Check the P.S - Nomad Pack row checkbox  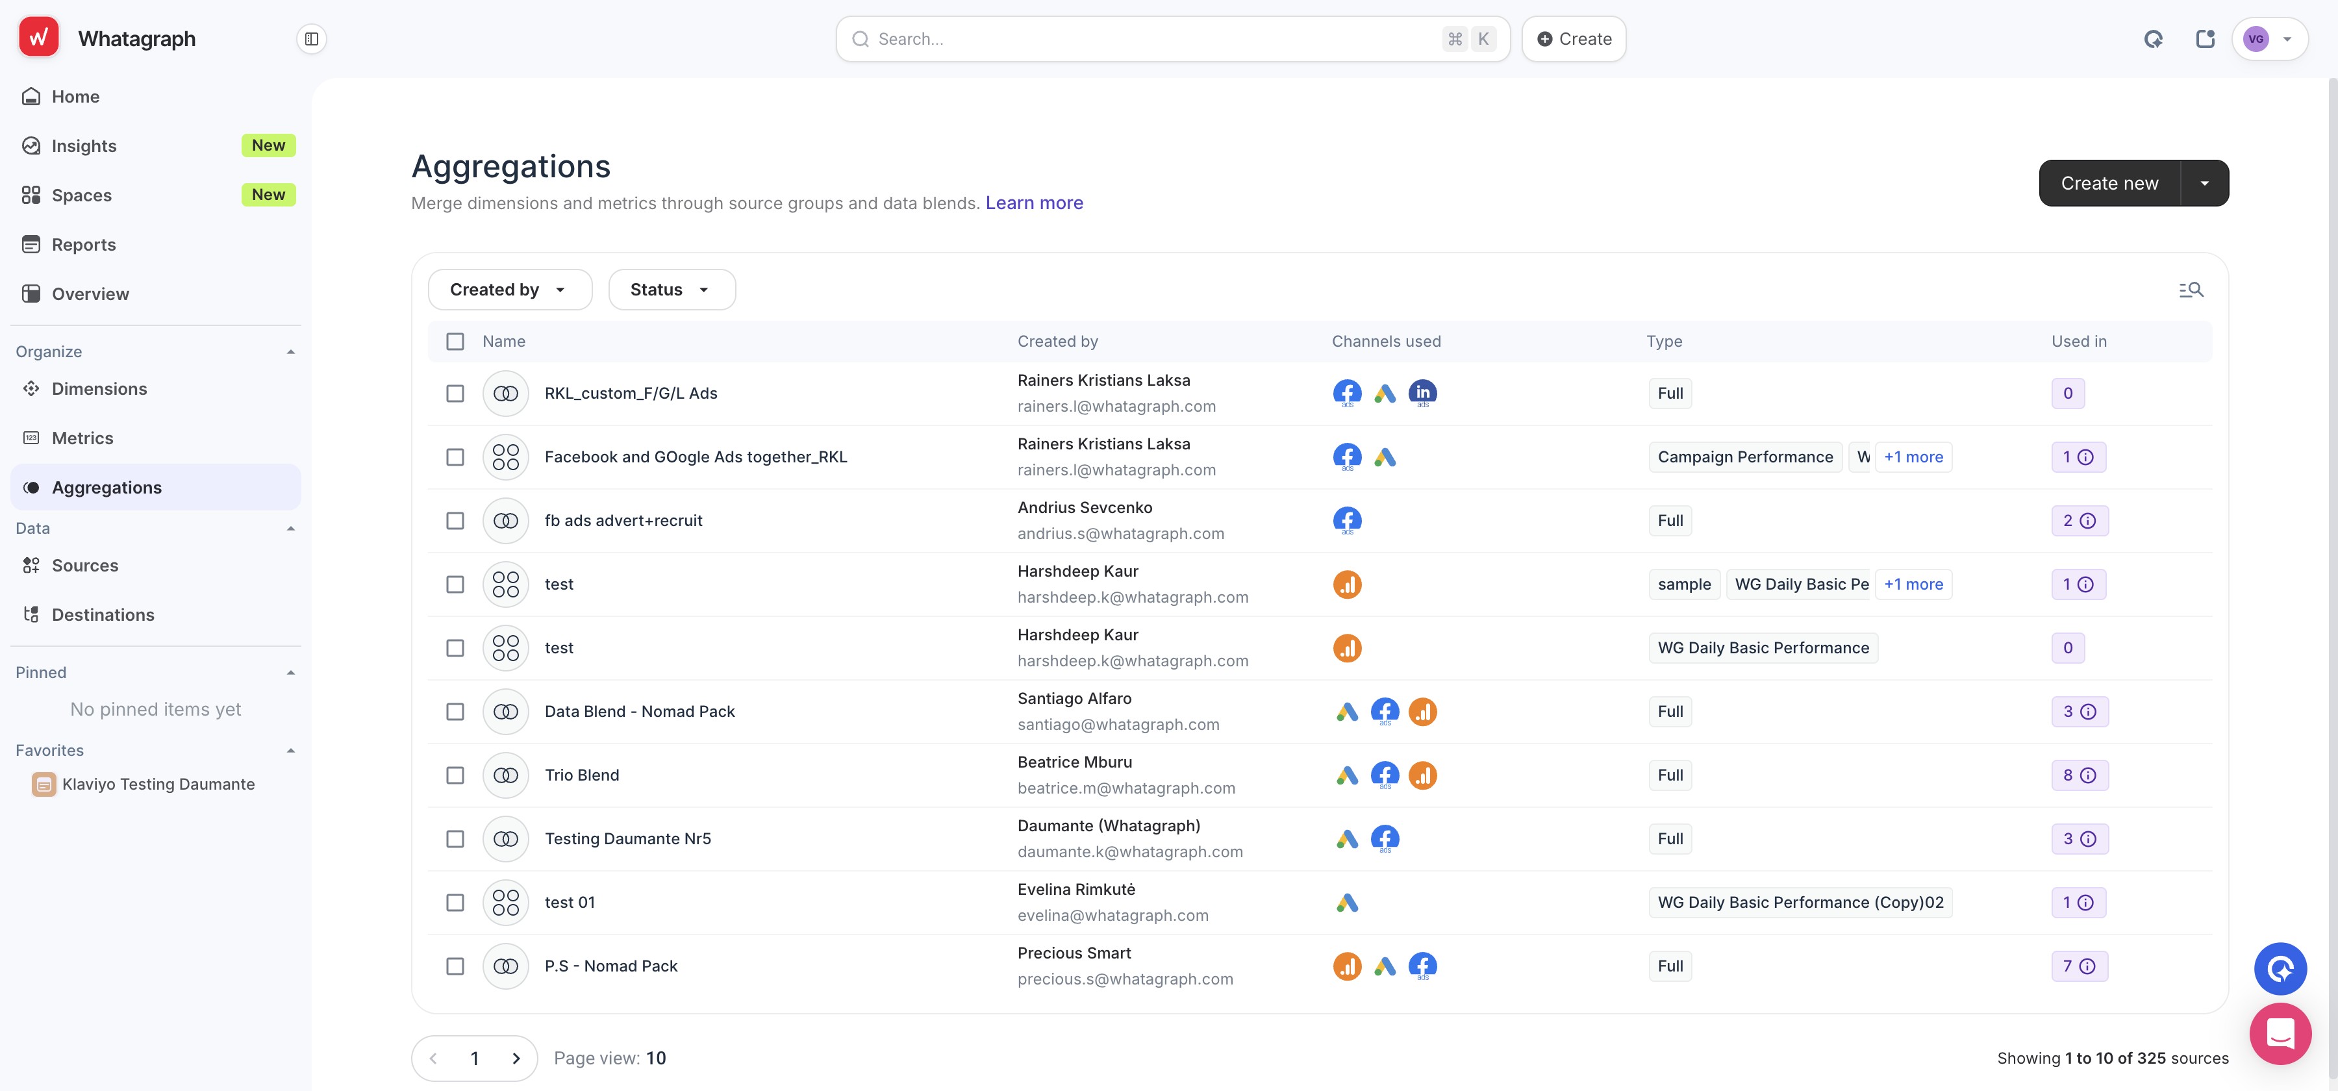pyautogui.click(x=455, y=966)
